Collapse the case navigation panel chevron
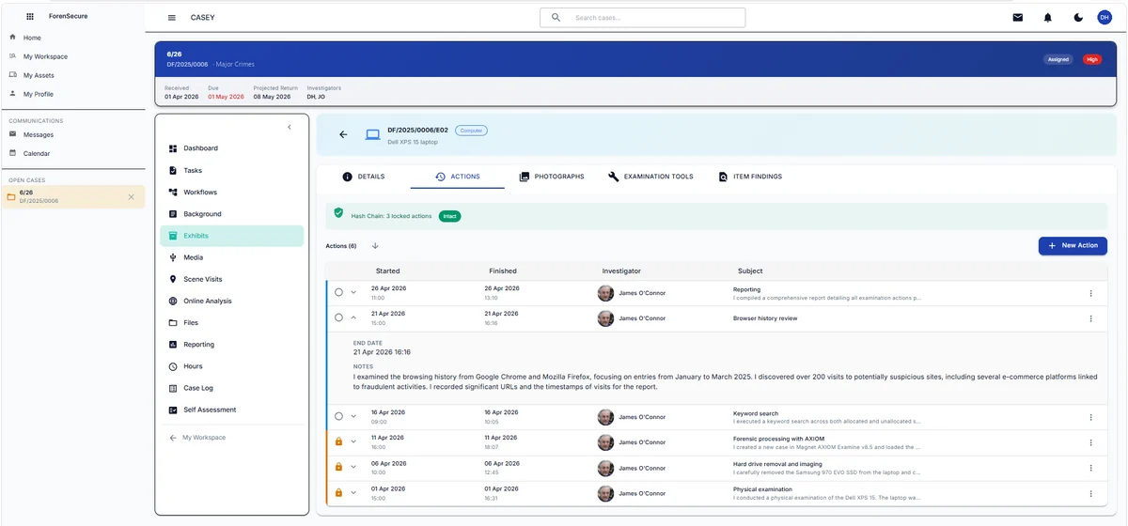This screenshot has width=1128, height=526. click(x=290, y=127)
